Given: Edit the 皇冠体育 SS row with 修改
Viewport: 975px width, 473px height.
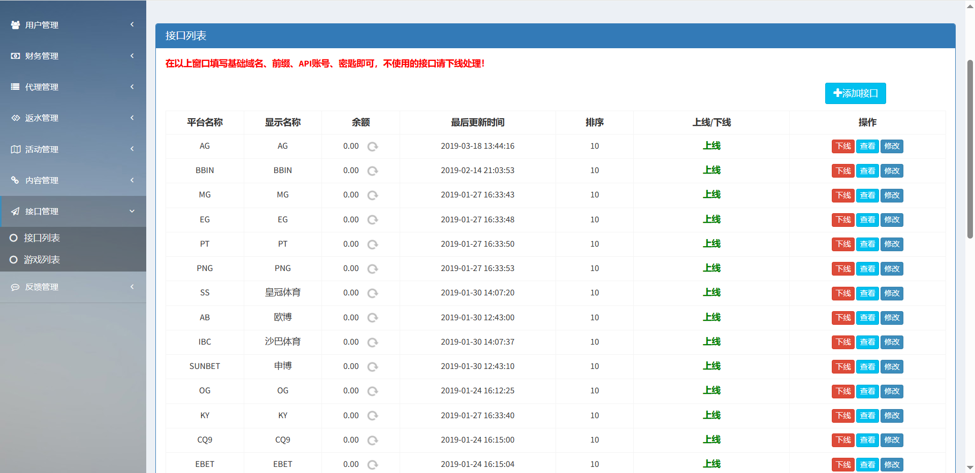Looking at the screenshot, I should pos(892,293).
